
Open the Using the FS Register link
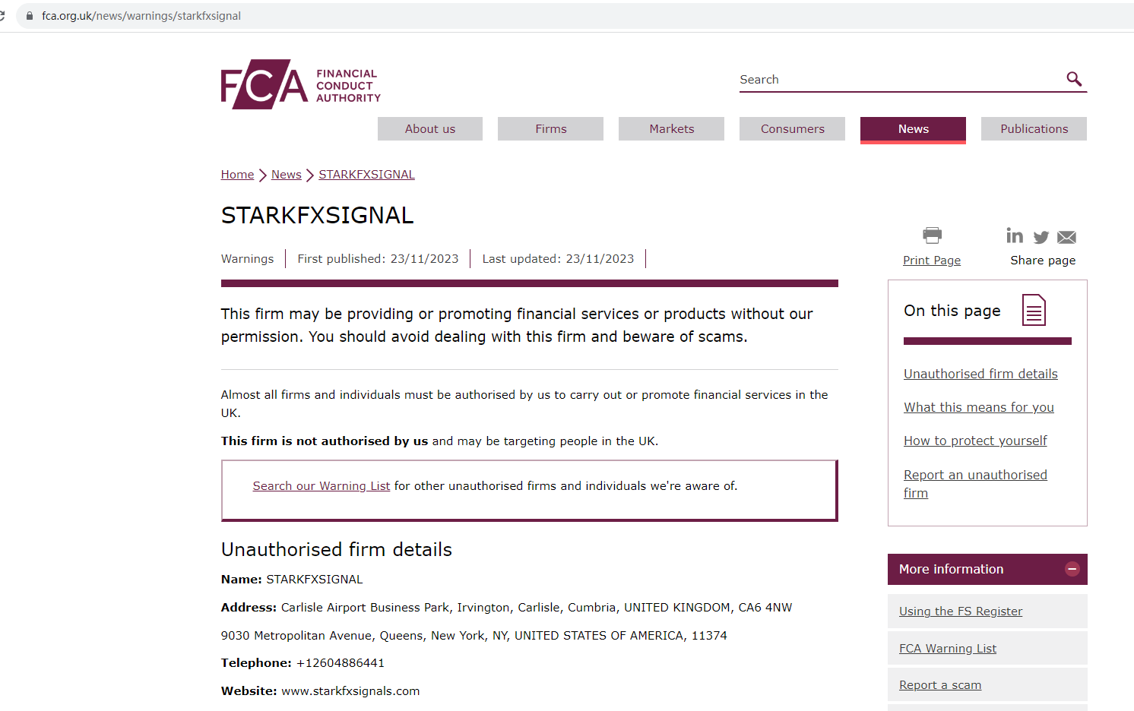click(961, 611)
